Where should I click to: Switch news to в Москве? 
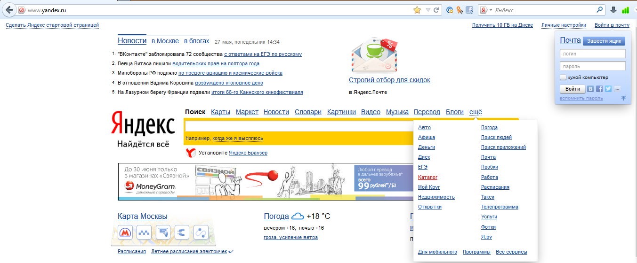165,41
